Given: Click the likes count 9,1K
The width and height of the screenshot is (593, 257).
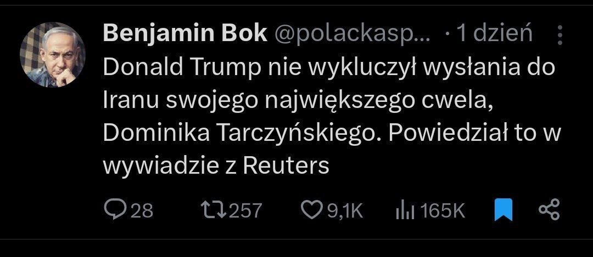Looking at the screenshot, I should tap(345, 210).
